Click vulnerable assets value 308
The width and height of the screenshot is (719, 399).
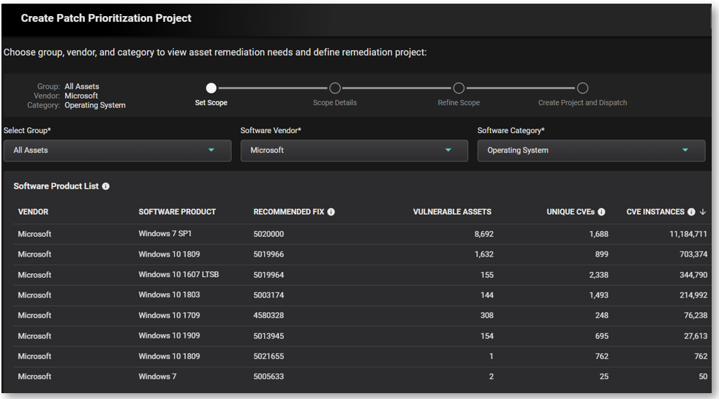(487, 315)
